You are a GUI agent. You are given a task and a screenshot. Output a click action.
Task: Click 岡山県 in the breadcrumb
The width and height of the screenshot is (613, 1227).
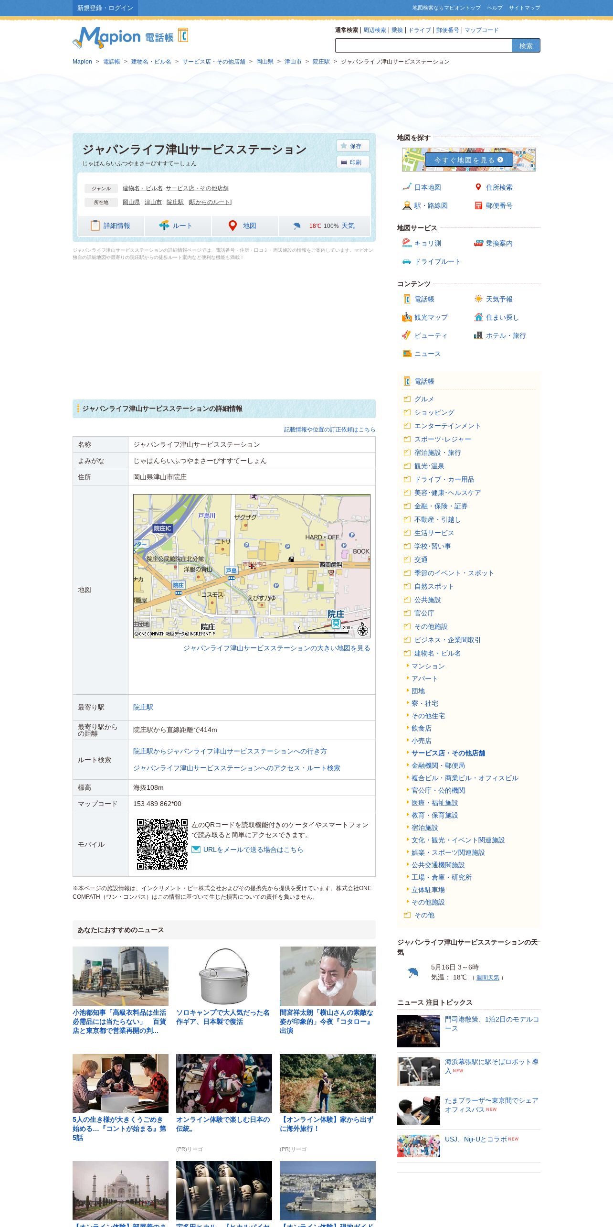pos(265,62)
